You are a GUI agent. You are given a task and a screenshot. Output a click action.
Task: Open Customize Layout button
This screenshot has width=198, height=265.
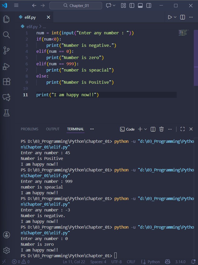point(123,5)
